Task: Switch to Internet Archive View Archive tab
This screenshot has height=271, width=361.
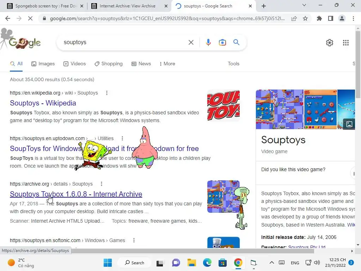Action: click(x=126, y=6)
